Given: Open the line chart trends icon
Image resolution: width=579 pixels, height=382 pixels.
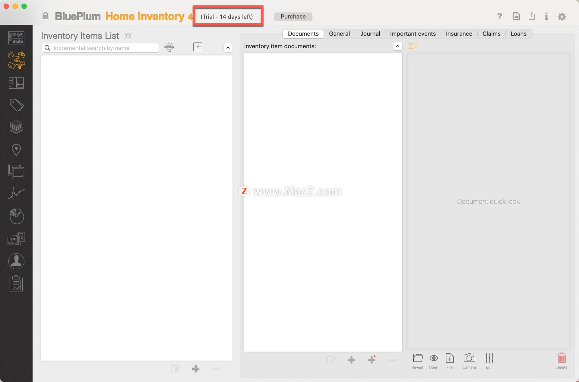Looking at the screenshot, I should pyautogui.click(x=16, y=194).
